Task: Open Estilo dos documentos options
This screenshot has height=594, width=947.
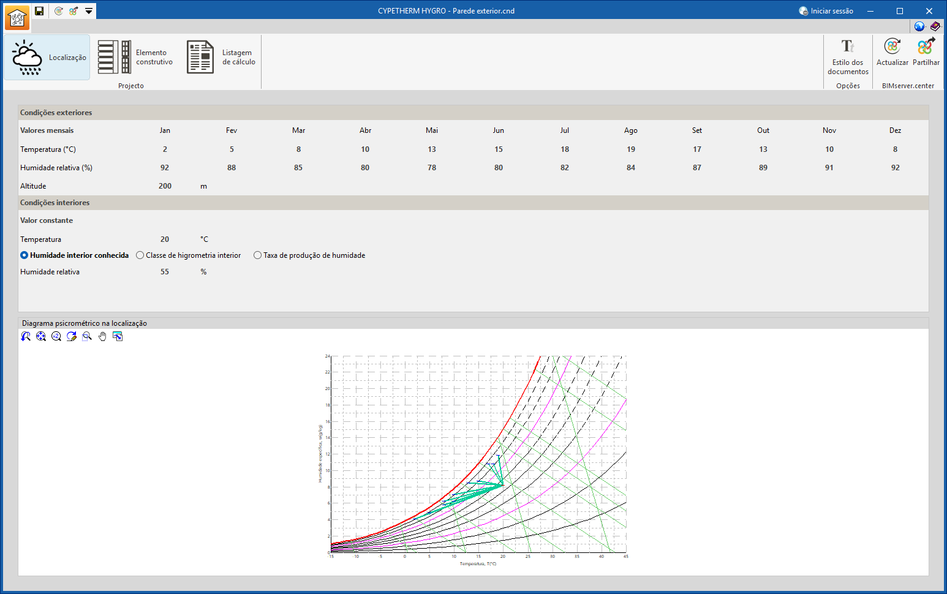Action: click(x=848, y=57)
